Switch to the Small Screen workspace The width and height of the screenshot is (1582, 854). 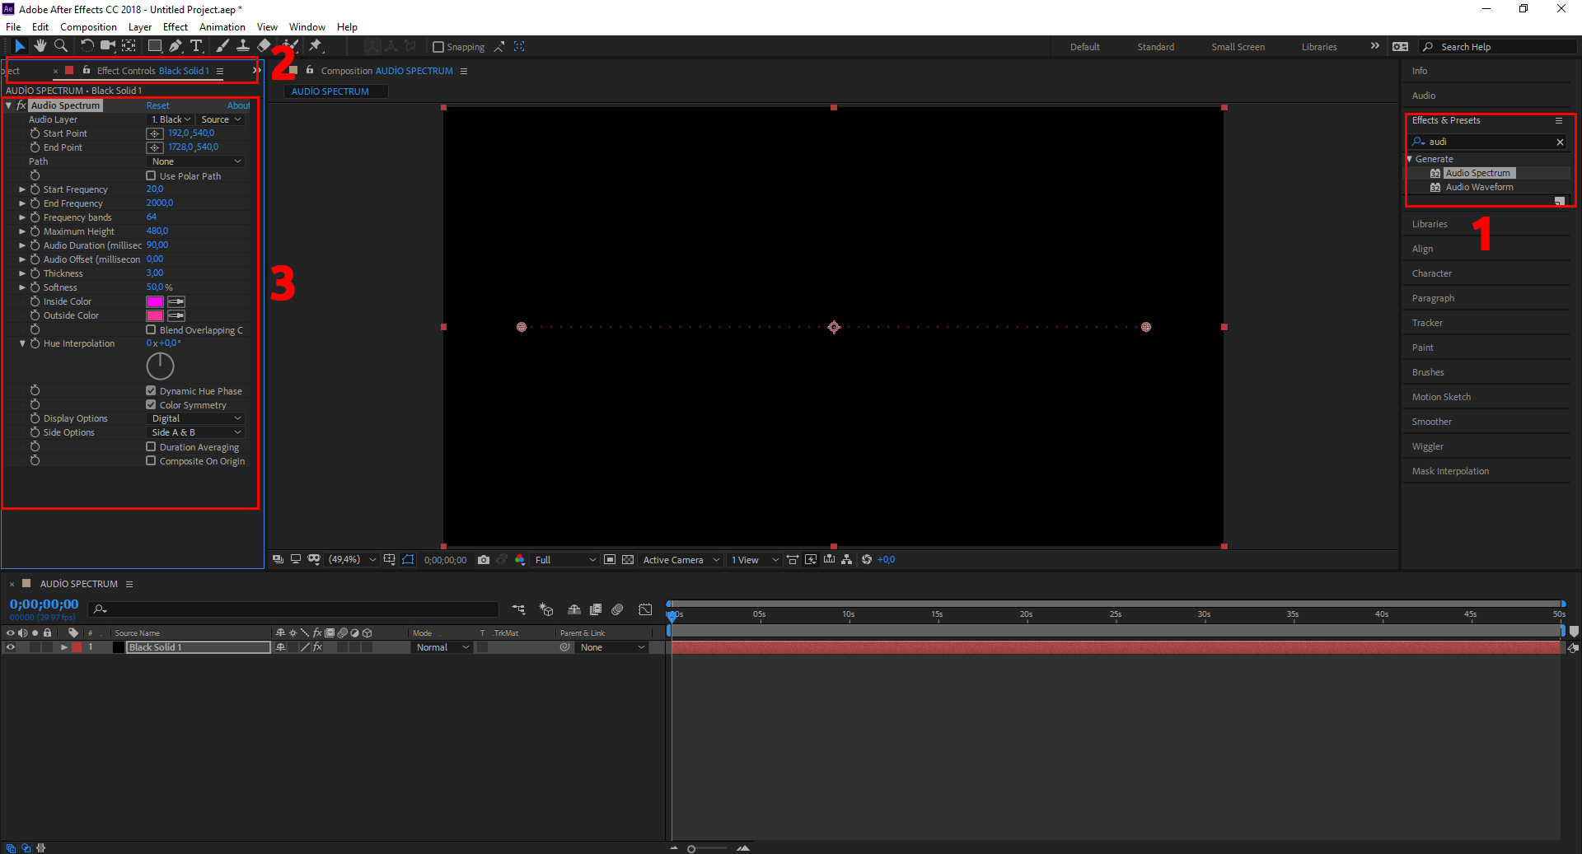pyautogui.click(x=1238, y=47)
